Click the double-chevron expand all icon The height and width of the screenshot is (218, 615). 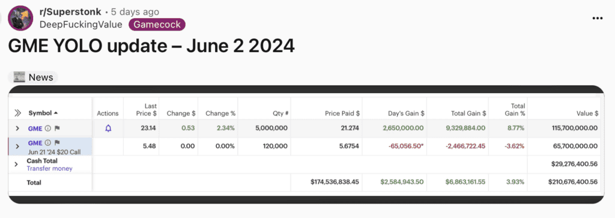click(17, 113)
